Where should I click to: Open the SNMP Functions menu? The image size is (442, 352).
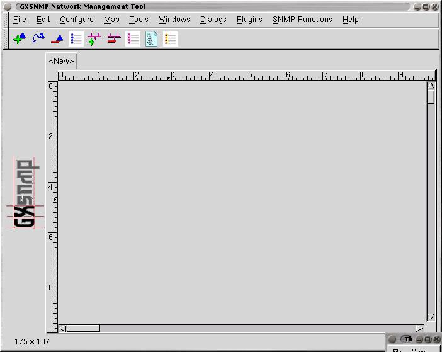click(302, 20)
